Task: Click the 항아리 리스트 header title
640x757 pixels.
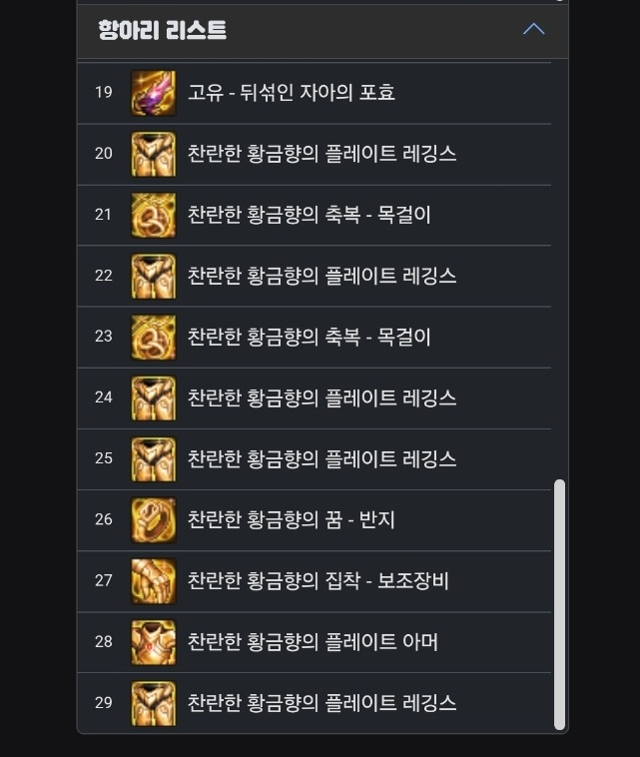Action: [162, 30]
